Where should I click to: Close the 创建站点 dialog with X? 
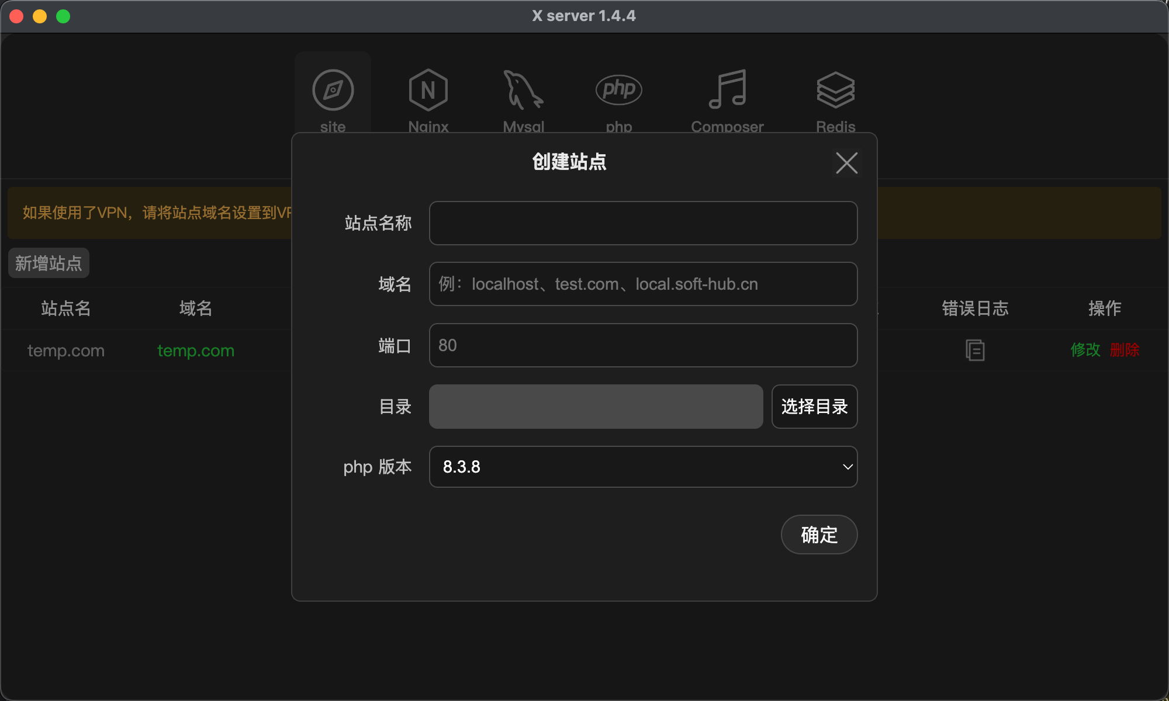pos(846,163)
